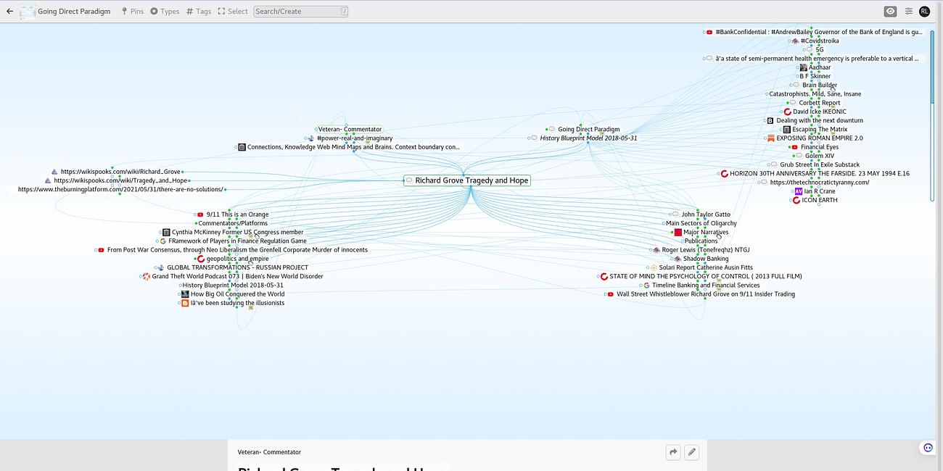Screen dimensions: 943x471
Task: Open the Tags menu
Action: pyautogui.click(x=199, y=12)
